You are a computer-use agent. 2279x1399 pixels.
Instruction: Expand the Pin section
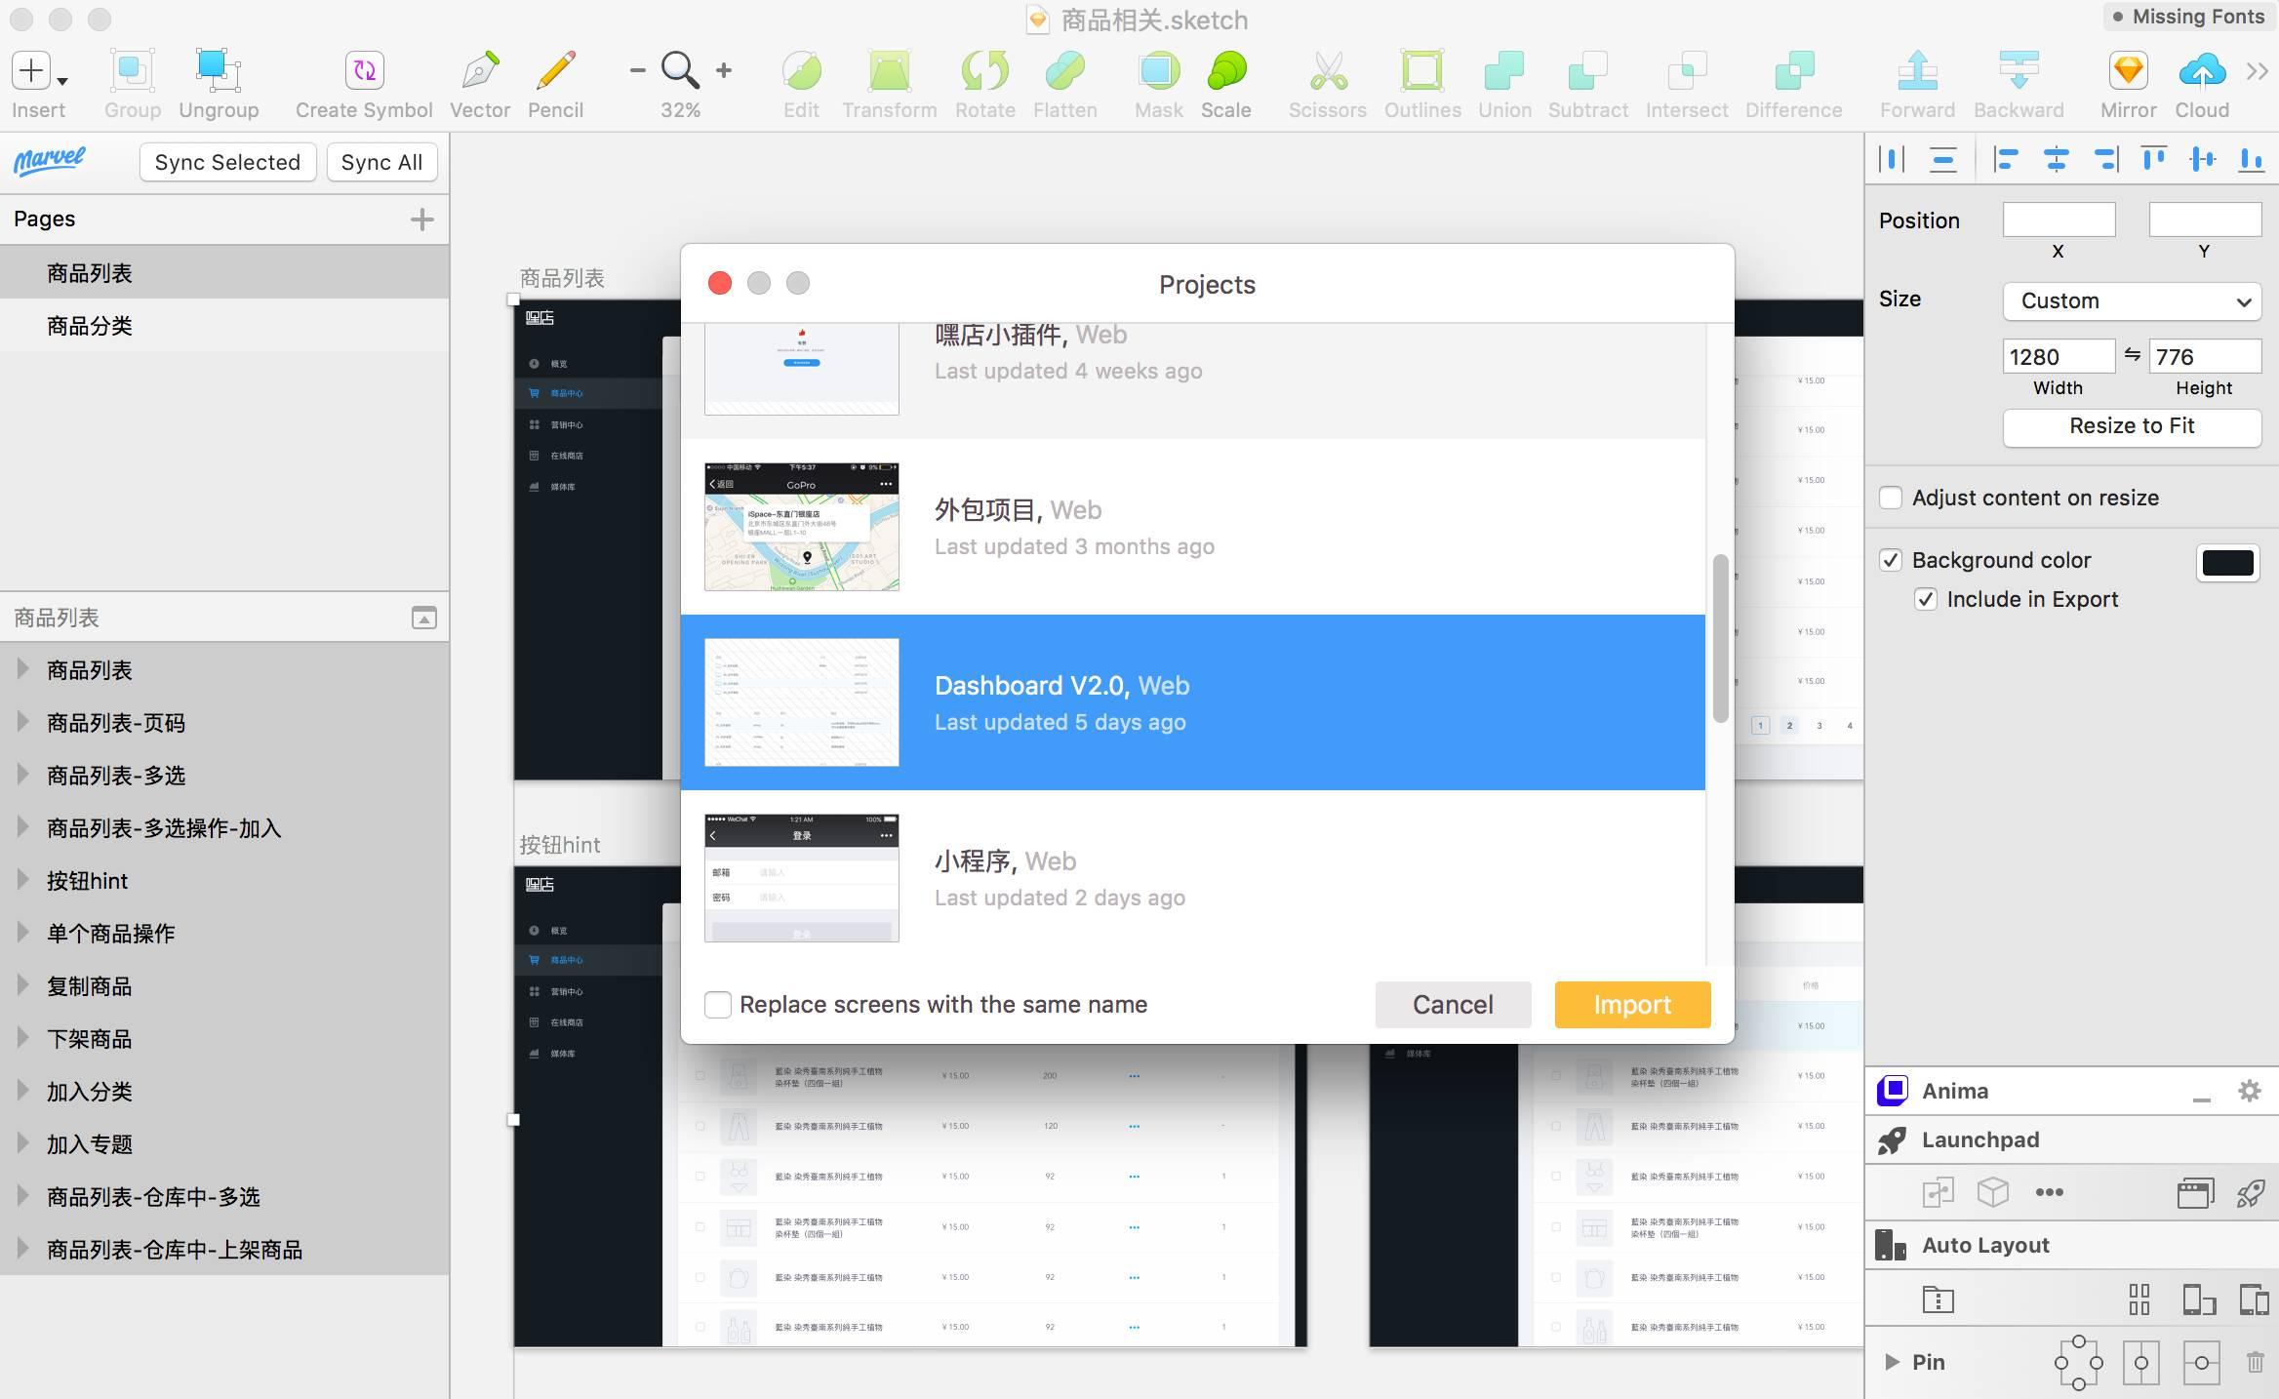1892,1362
